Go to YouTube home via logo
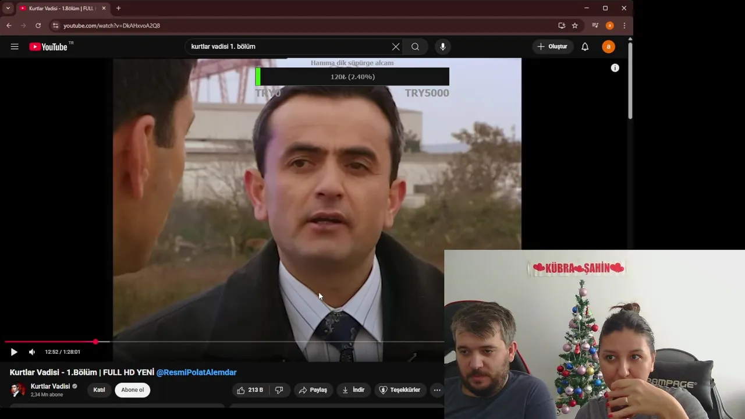 pyautogui.click(x=48, y=47)
